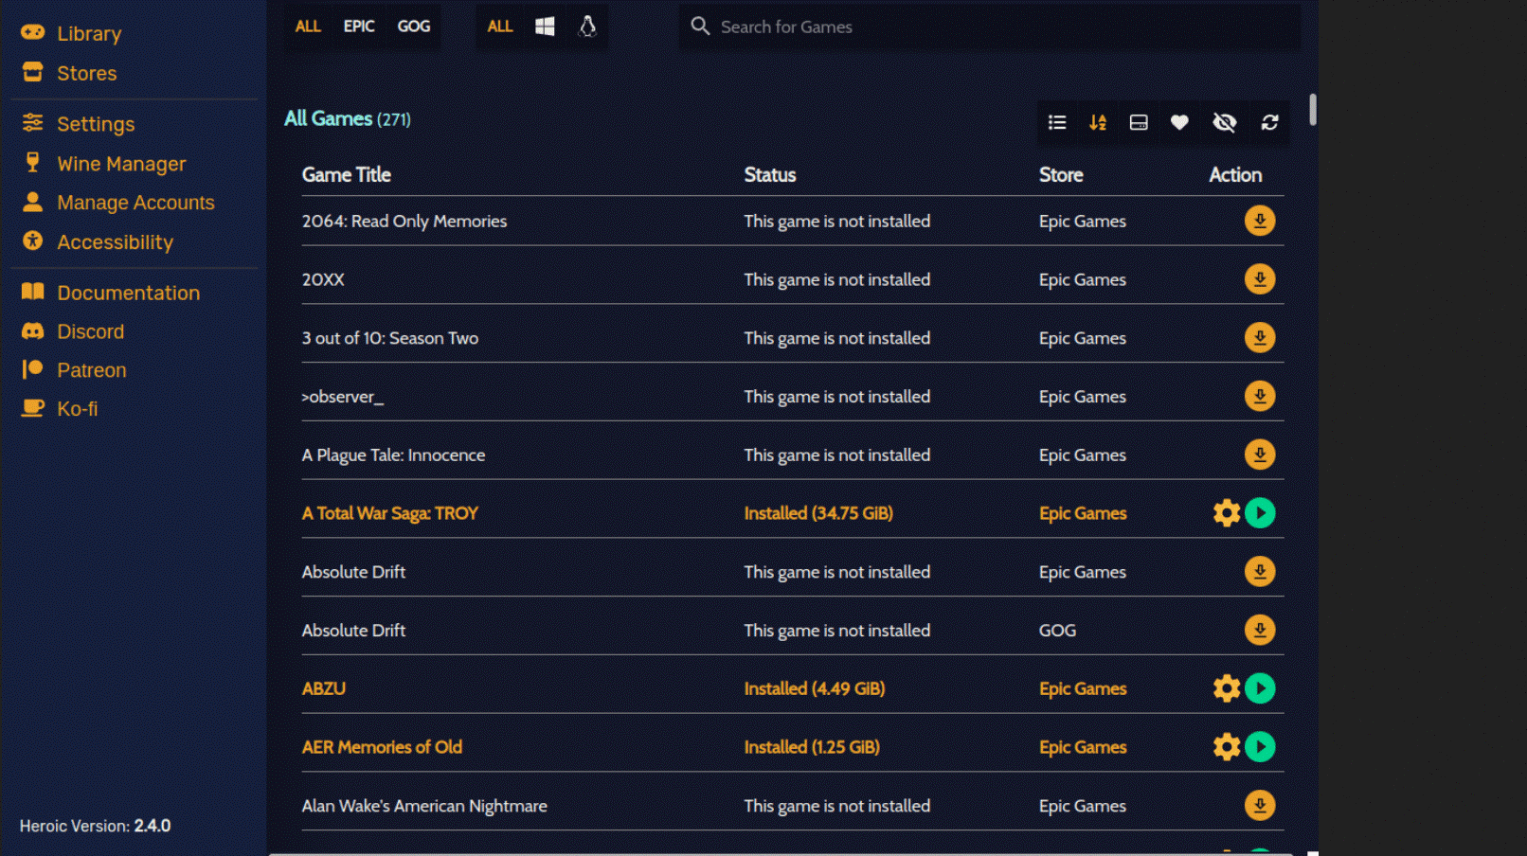
Task: Download Absolute Drift from GOG
Action: click(x=1260, y=630)
